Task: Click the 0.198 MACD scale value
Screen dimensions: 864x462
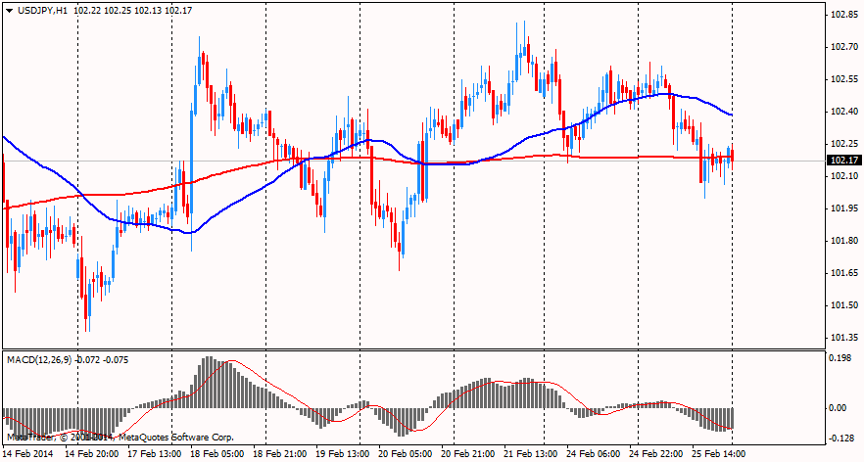Action: click(841, 358)
